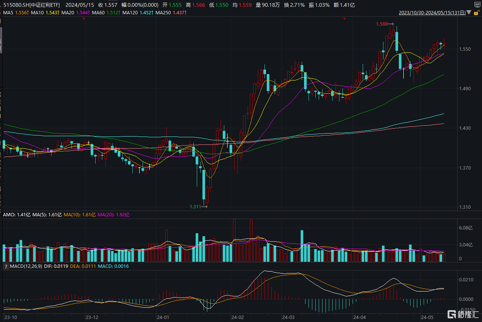Click the 1.588 peak price annotation
The width and height of the screenshot is (482, 322).
(x=382, y=24)
